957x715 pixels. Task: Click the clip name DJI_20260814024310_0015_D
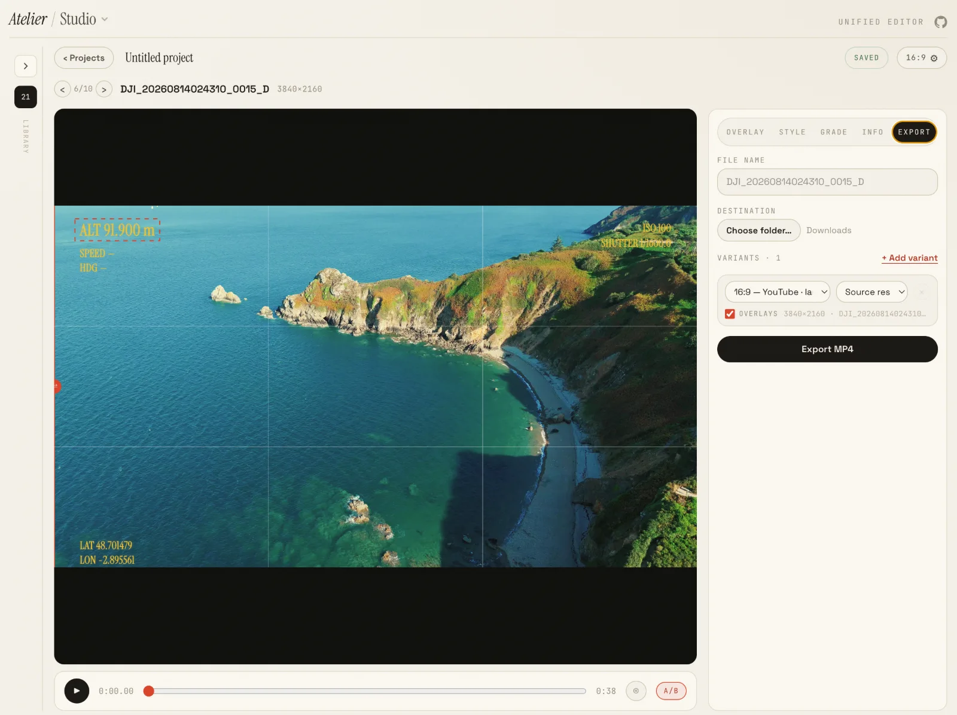pos(194,89)
